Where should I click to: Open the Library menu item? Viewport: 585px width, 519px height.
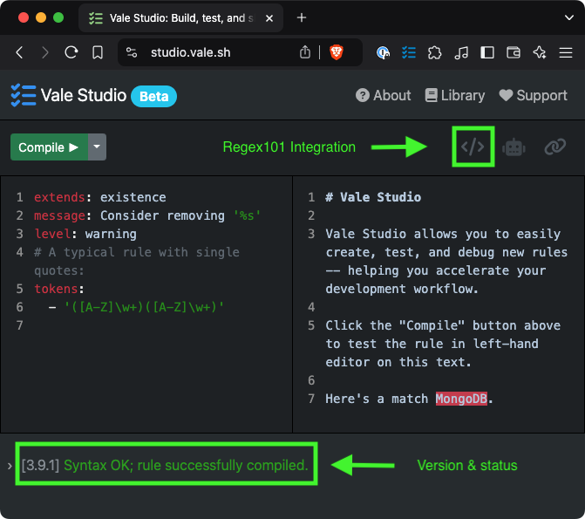[x=454, y=96]
